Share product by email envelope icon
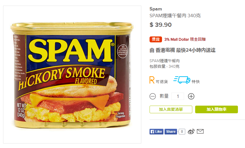 click(x=200, y=132)
